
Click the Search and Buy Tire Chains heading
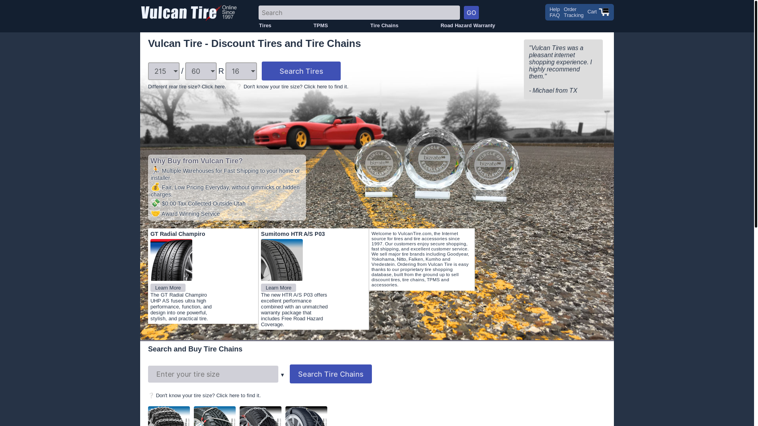tap(195, 349)
